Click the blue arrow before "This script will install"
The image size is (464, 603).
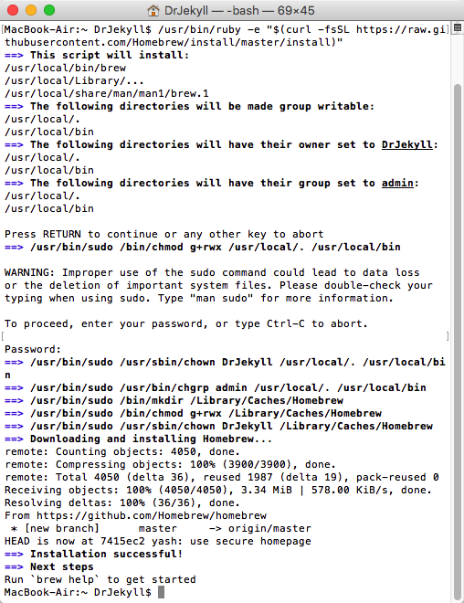(14, 56)
